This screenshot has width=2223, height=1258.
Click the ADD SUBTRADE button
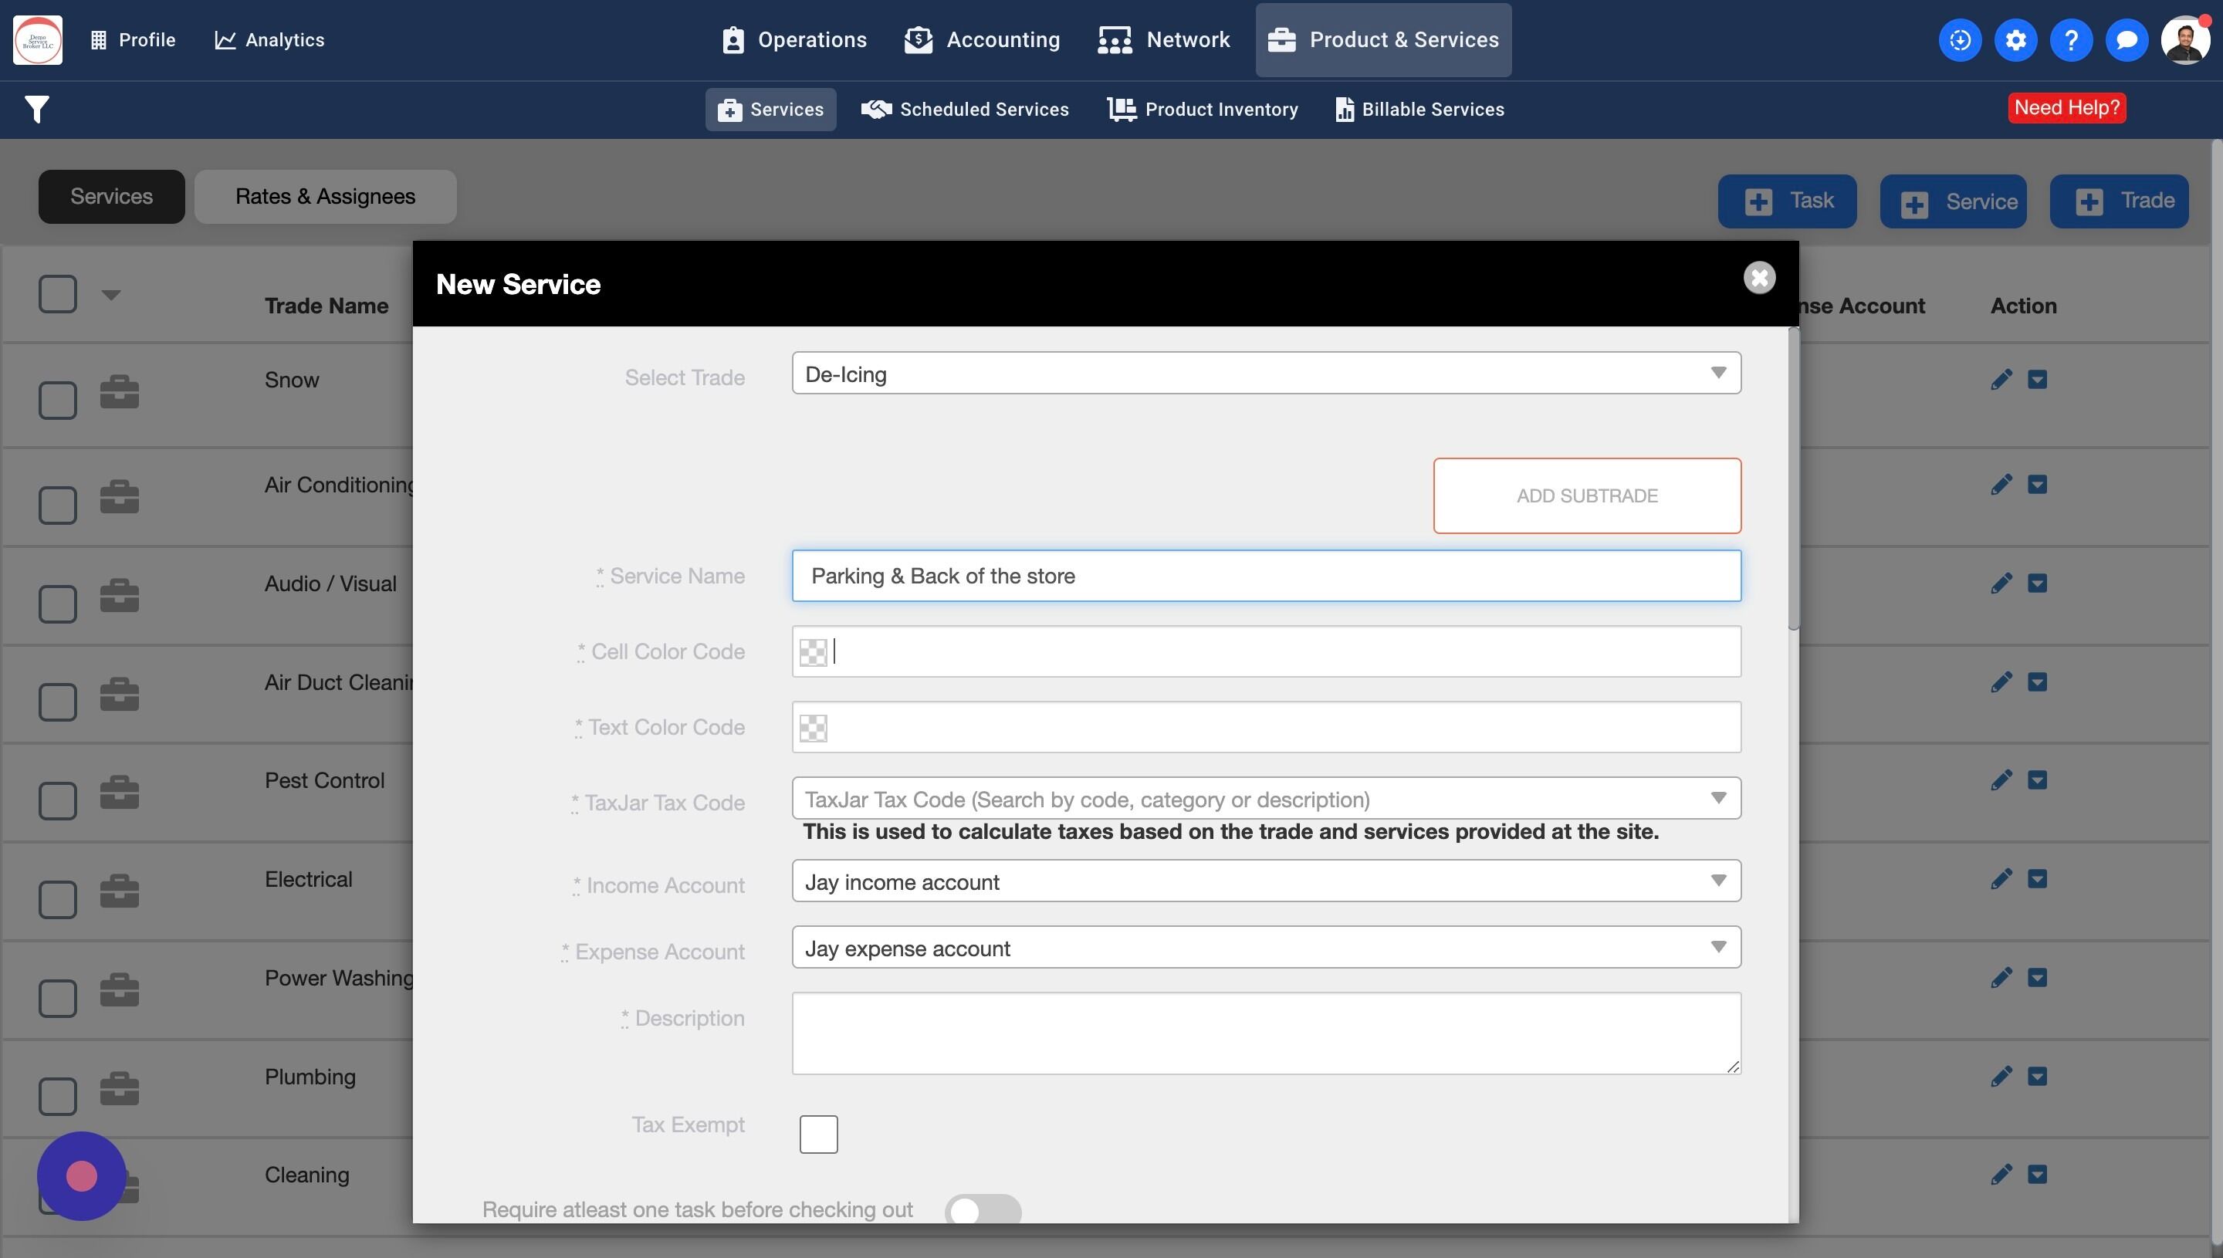pos(1586,496)
